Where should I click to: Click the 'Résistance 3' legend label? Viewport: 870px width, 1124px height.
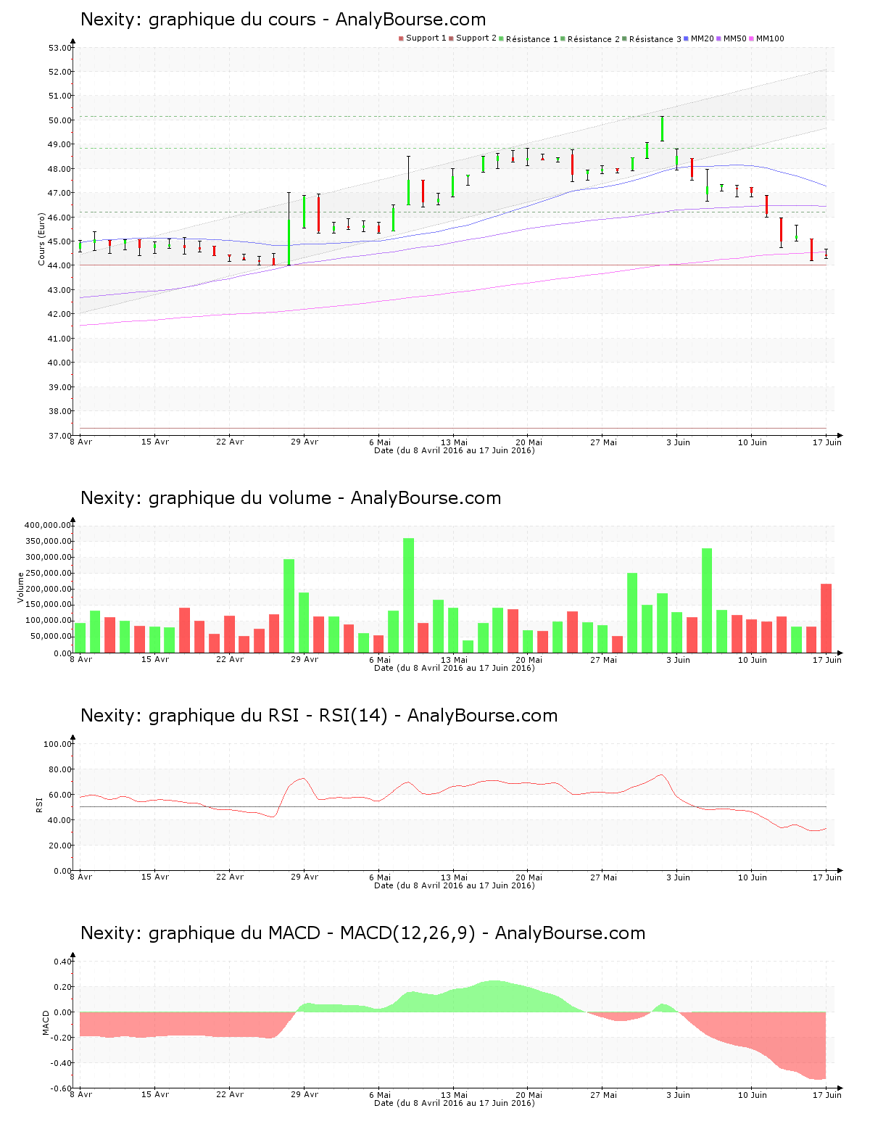point(655,39)
